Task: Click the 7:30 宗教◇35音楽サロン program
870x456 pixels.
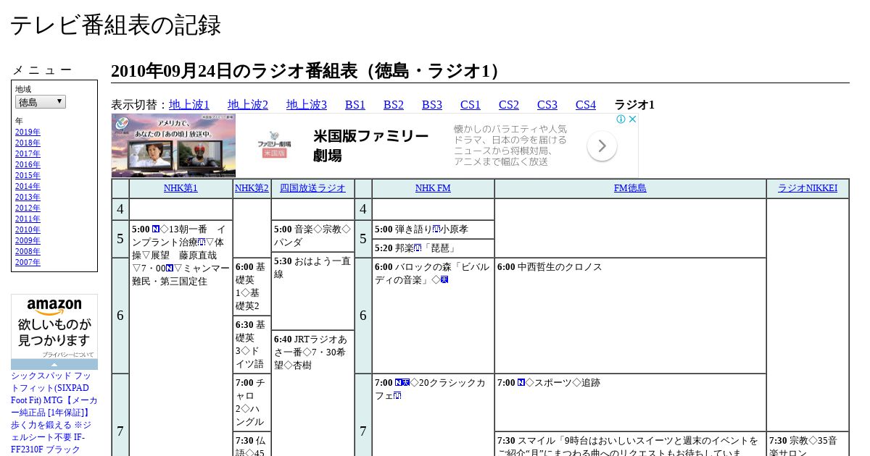Action: click(808, 444)
